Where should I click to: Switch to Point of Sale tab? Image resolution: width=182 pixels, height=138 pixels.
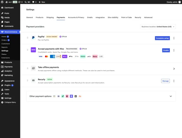click(126, 17)
